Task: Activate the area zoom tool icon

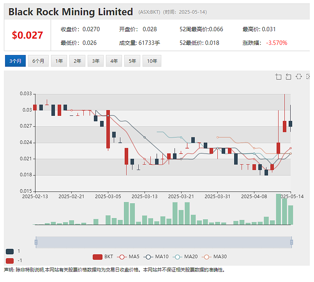Action: (x=279, y=76)
